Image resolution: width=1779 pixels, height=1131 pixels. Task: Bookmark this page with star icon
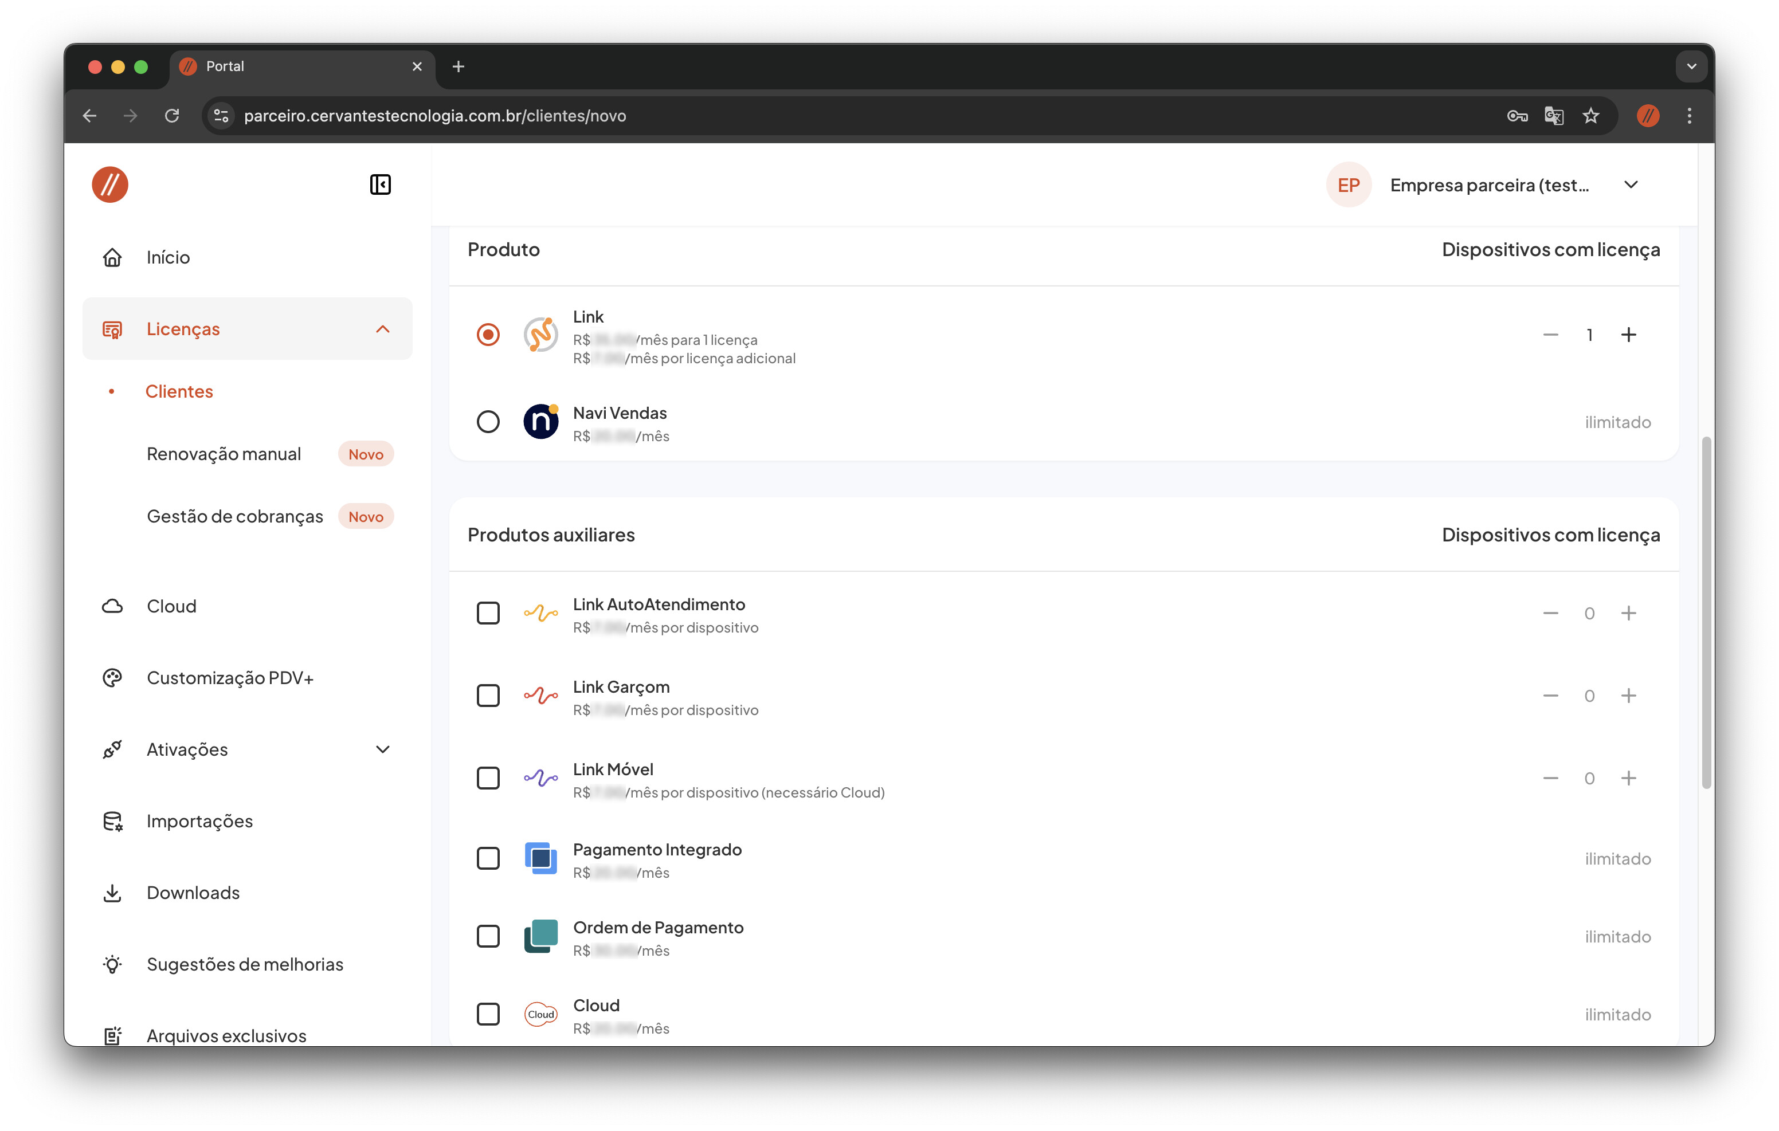click(1590, 116)
